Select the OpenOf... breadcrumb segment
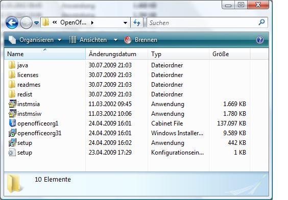Screen dimensions: 288x200 [x=73, y=22]
